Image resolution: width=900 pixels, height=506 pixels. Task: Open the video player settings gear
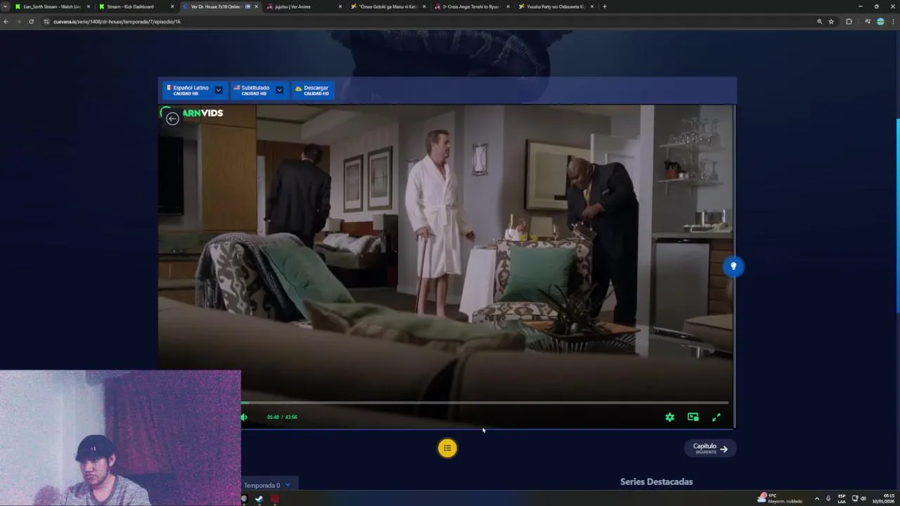click(x=669, y=417)
